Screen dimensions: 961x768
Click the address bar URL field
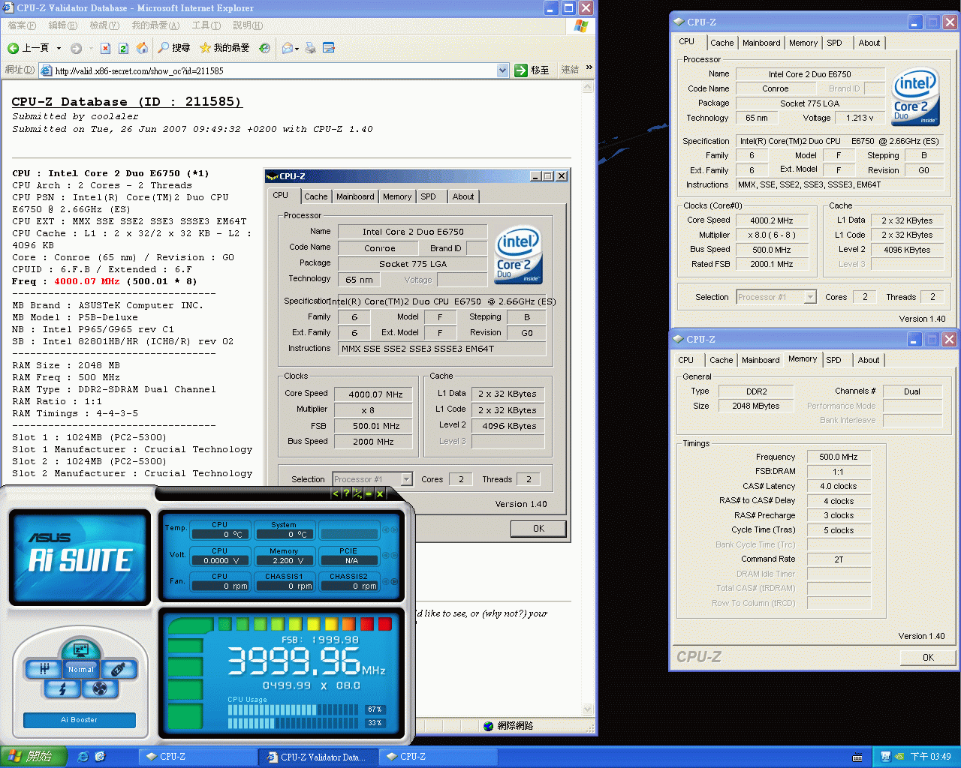tap(274, 70)
